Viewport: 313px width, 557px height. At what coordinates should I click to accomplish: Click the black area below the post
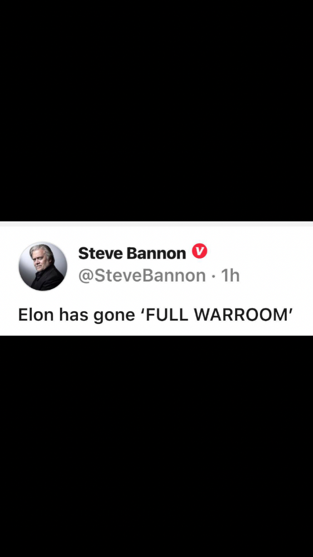156,446
